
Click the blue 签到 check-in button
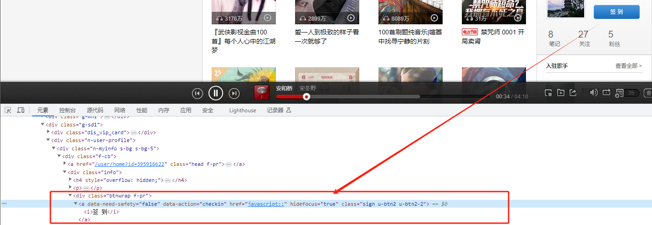coord(616,12)
